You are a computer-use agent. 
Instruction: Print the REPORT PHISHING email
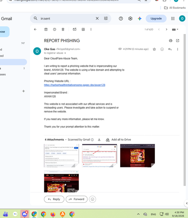pyautogui.click(x=171, y=41)
